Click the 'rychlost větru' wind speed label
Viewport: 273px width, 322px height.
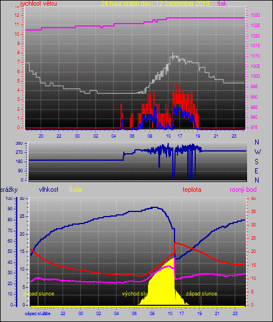point(39,3)
